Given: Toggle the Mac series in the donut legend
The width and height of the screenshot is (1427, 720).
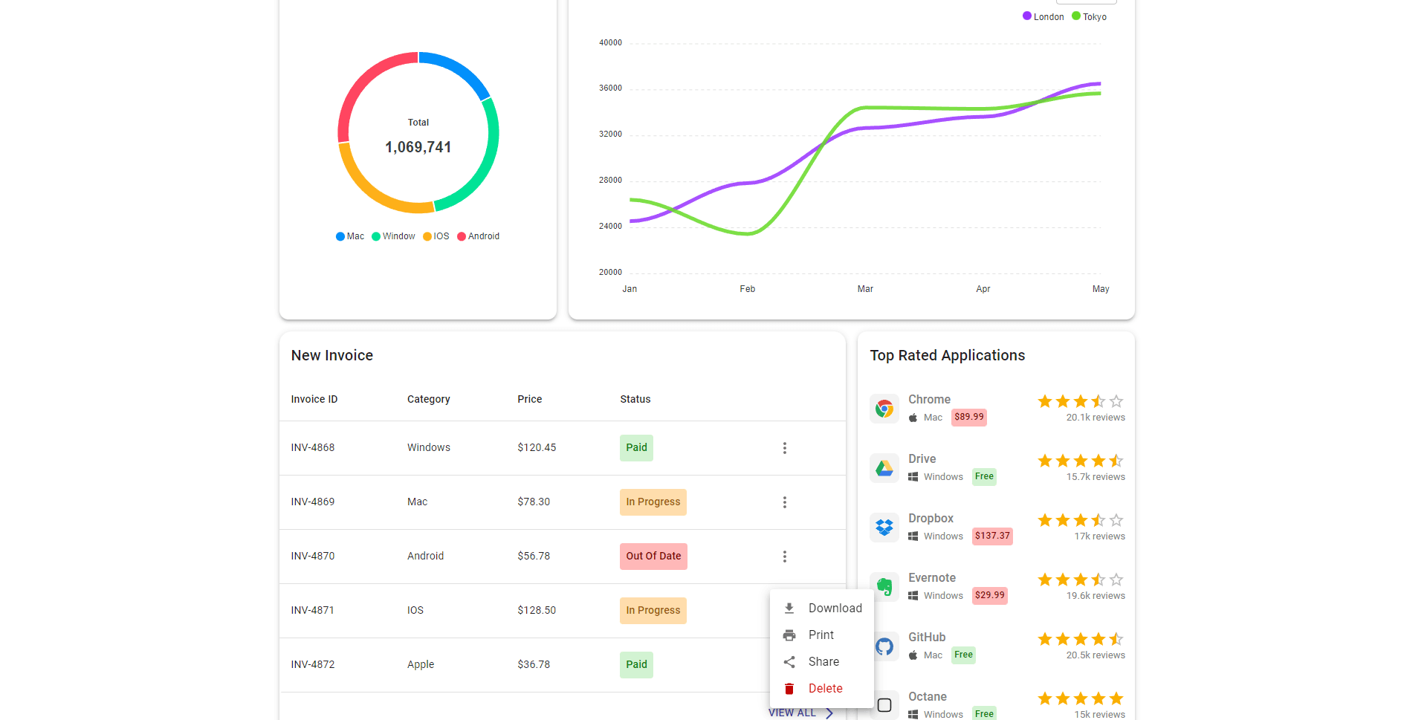Looking at the screenshot, I should (x=350, y=236).
